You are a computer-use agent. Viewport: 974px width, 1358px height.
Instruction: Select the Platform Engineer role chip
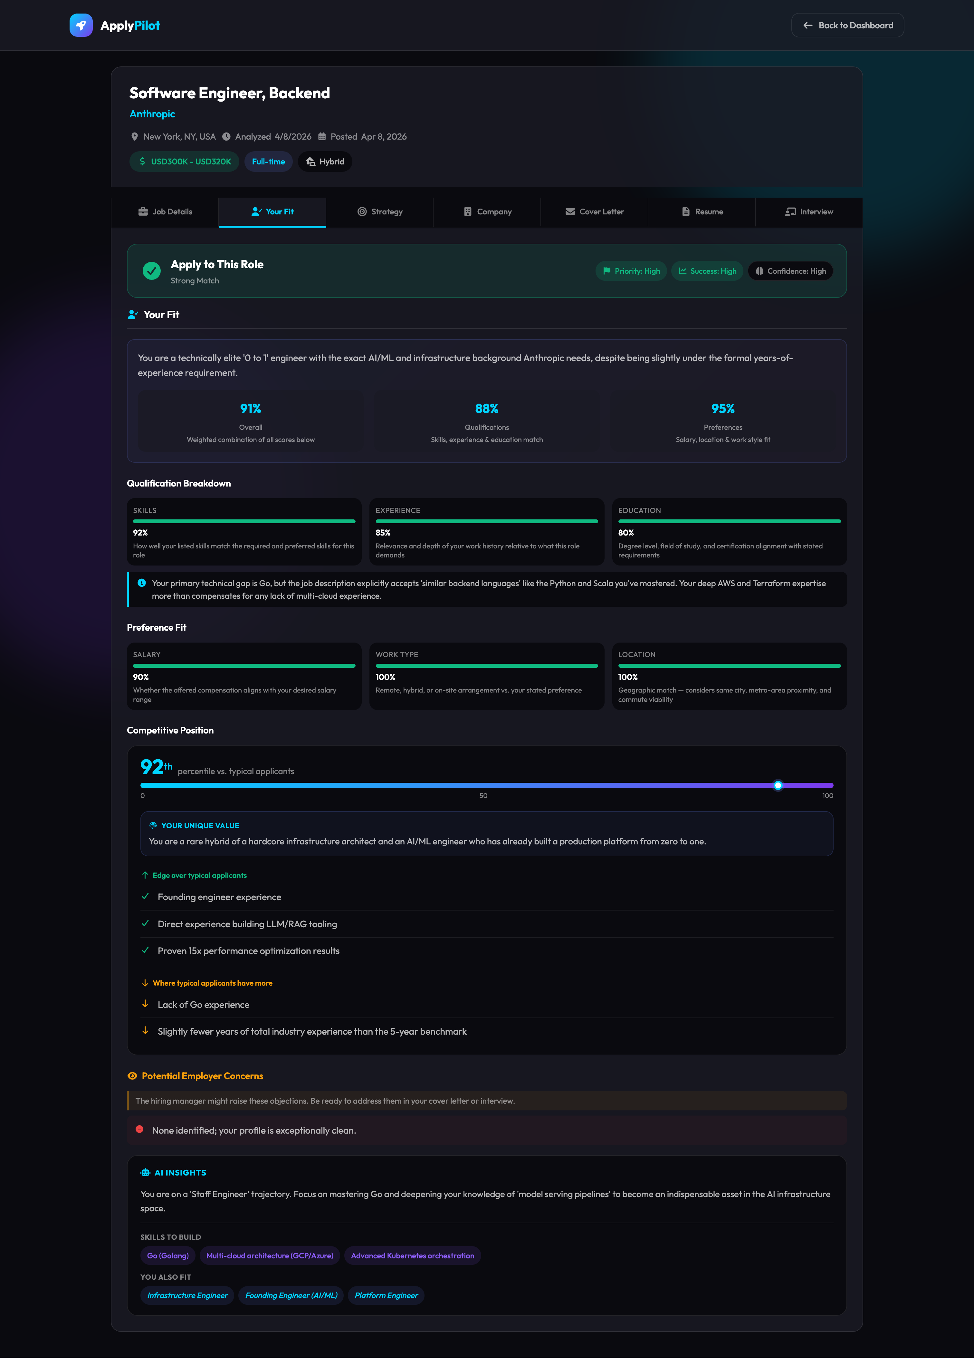pyautogui.click(x=387, y=1295)
